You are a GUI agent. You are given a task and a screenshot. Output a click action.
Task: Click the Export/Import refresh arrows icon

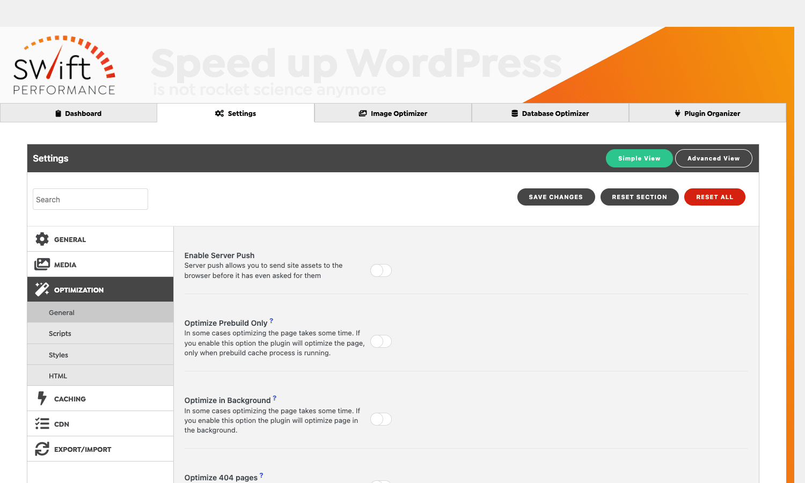(42, 449)
